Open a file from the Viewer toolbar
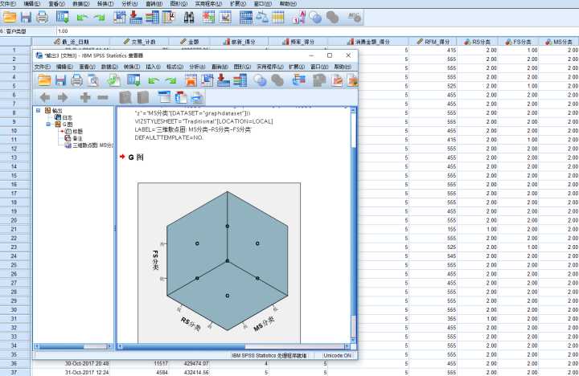This screenshot has width=579, height=376. click(x=44, y=80)
